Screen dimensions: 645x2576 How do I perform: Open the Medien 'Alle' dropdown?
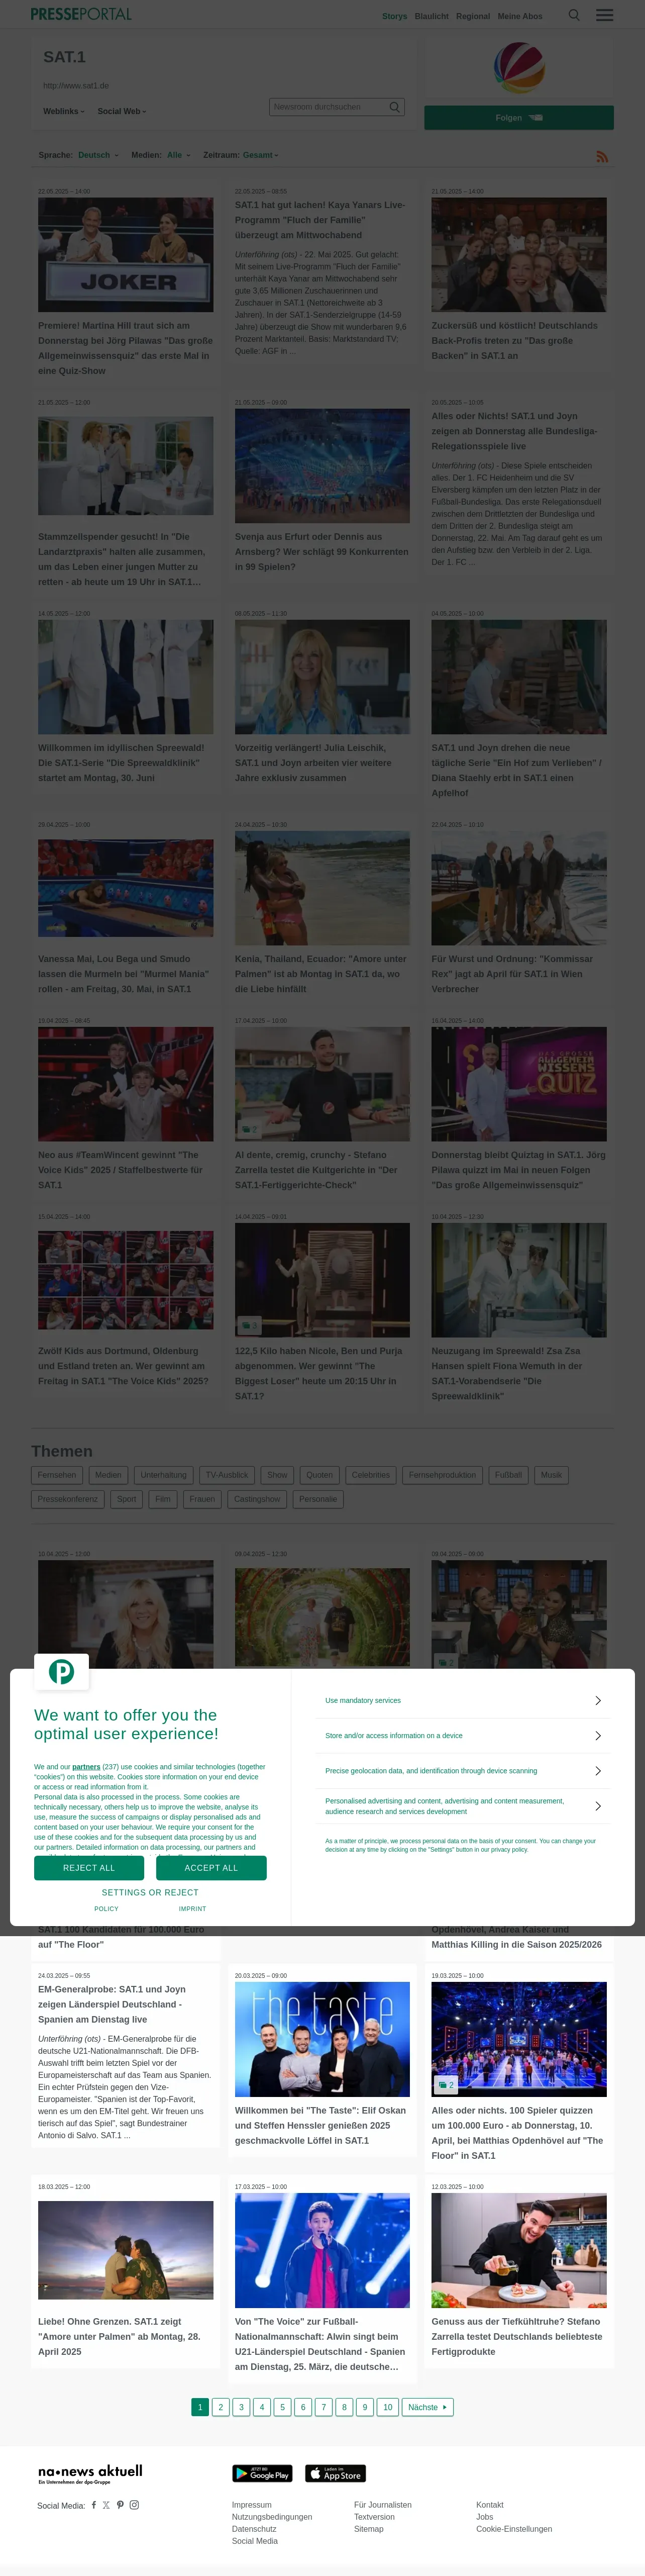[178, 155]
